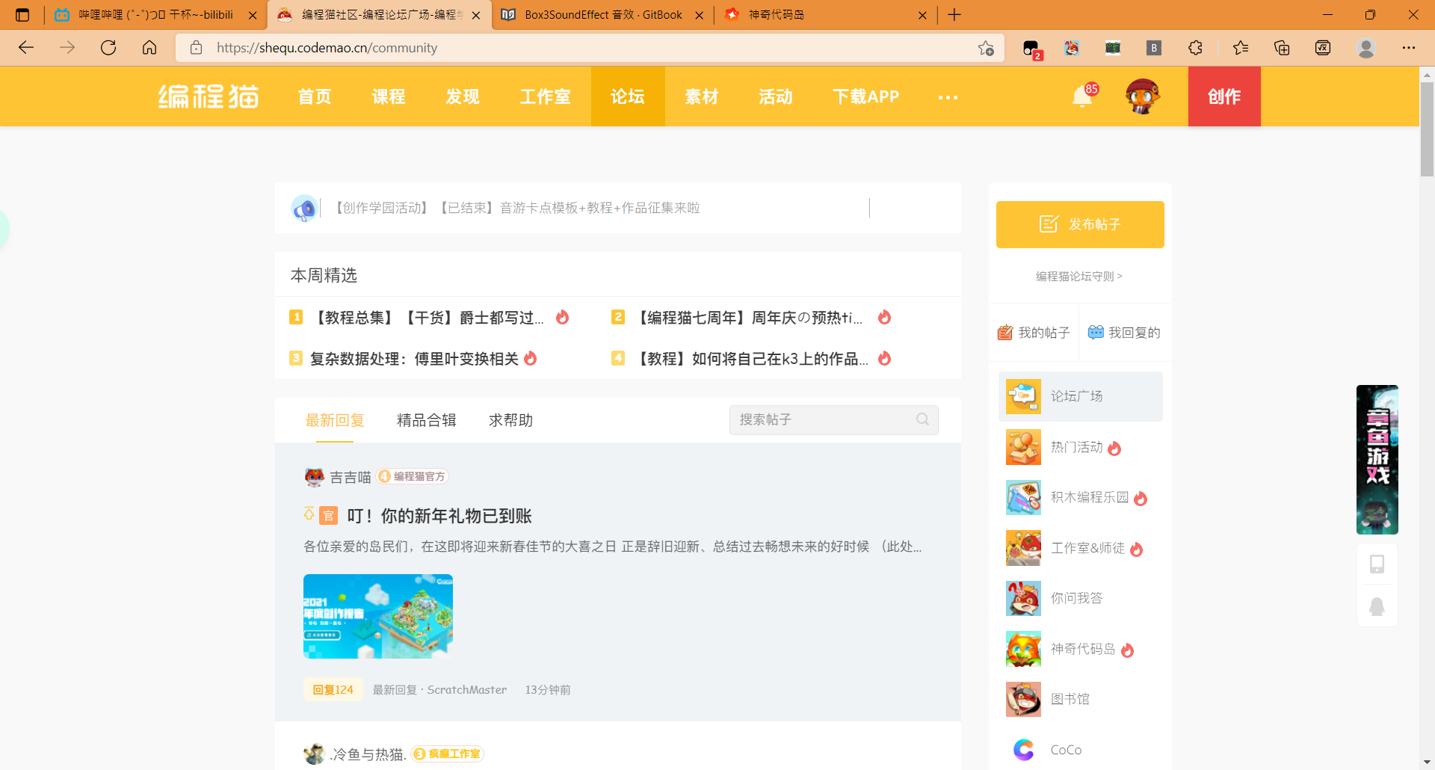The height and width of the screenshot is (770, 1435).
Task: Open featured post 【教程总集】【干货】爵士都写过
Action: point(427,318)
